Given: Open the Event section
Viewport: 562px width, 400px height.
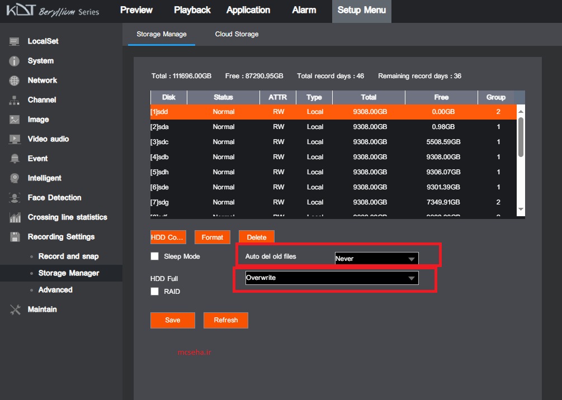Looking at the screenshot, I should click(37, 159).
